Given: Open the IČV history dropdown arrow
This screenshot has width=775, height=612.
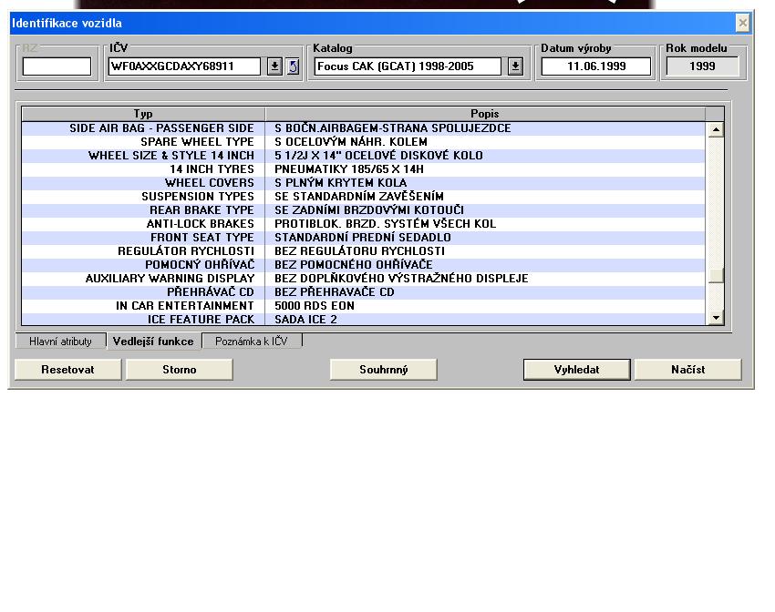Looking at the screenshot, I should point(274,66).
